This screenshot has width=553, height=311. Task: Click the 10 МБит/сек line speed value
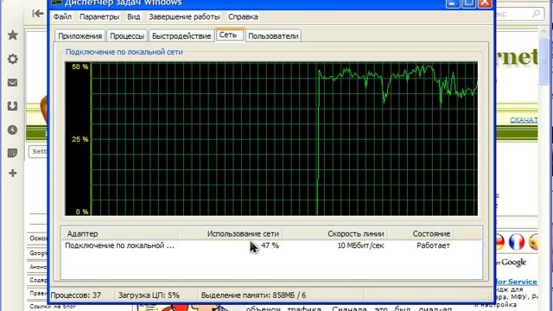[x=360, y=245]
